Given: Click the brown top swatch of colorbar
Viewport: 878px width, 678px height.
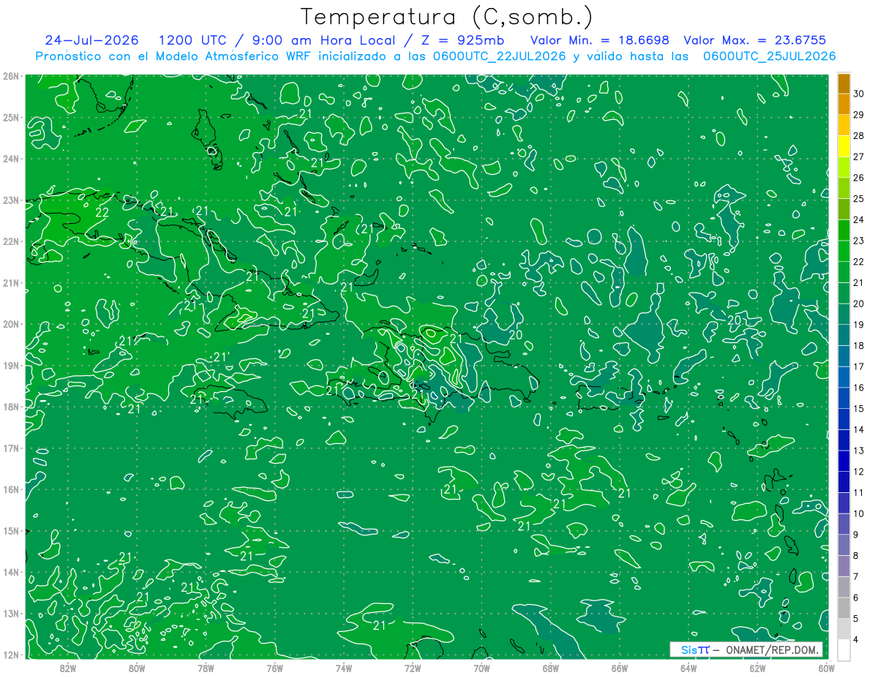Looking at the screenshot, I should pyautogui.click(x=844, y=83).
